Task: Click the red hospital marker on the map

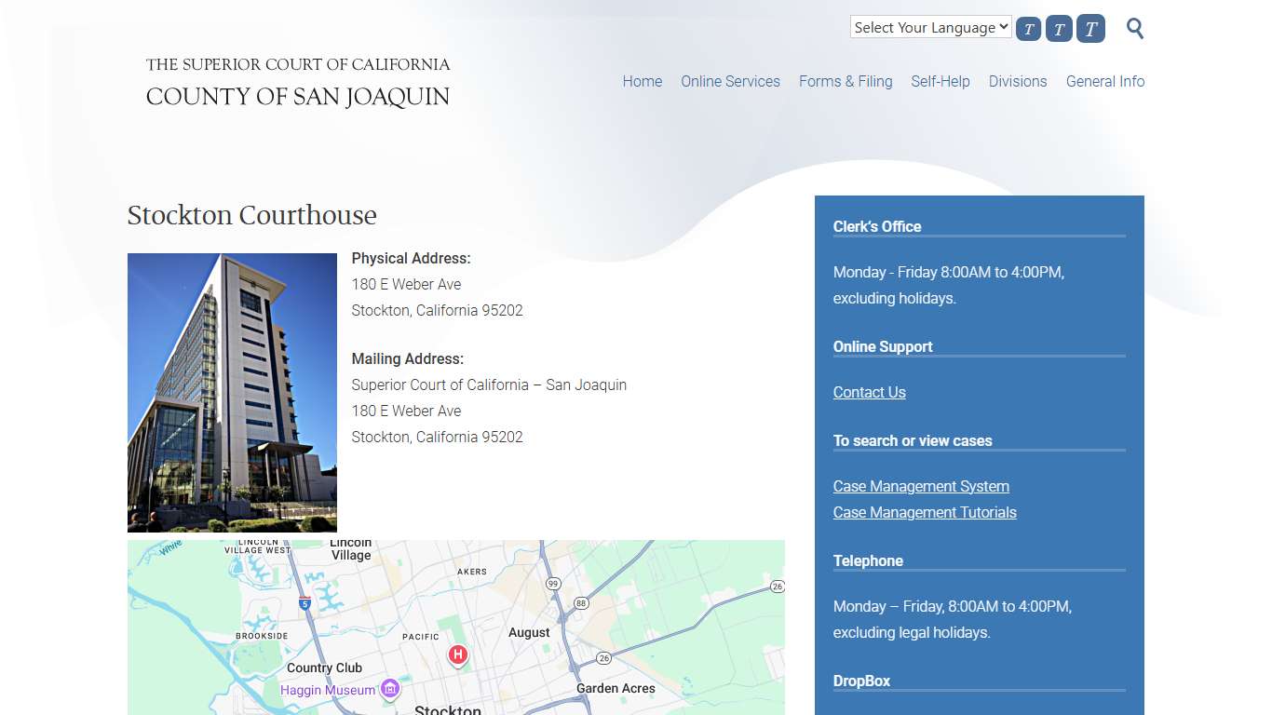Action: point(457,655)
